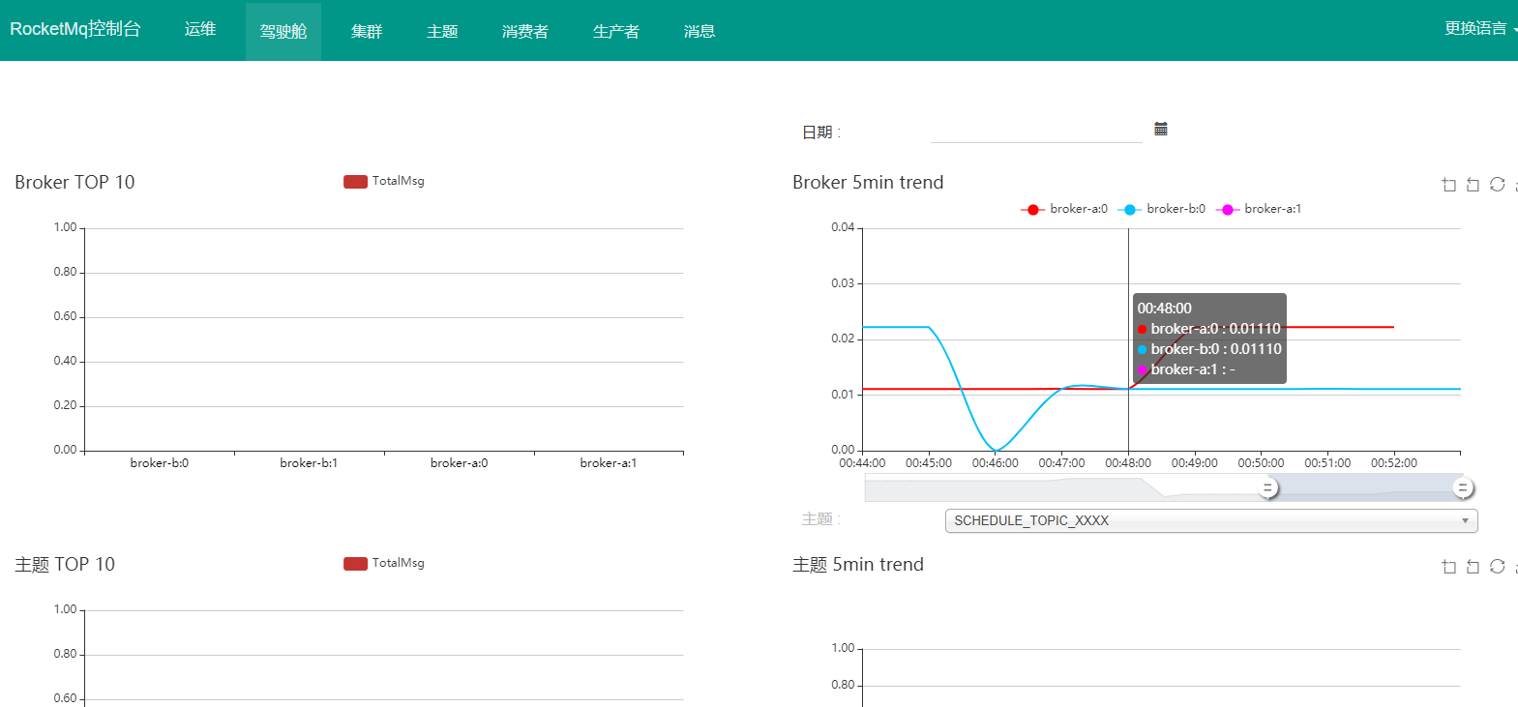Restore the Broker 5min trend chart

1497,184
